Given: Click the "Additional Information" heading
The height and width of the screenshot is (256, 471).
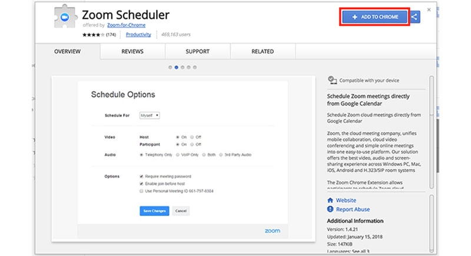Looking at the screenshot, I should [x=355, y=221].
